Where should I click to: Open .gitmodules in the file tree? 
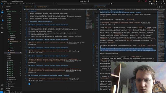(x=11, y=87)
